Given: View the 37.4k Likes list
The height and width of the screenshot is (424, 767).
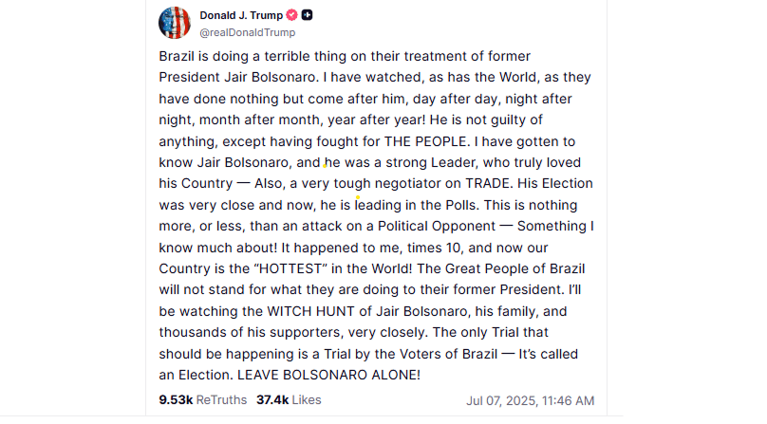Looking at the screenshot, I should point(290,400).
